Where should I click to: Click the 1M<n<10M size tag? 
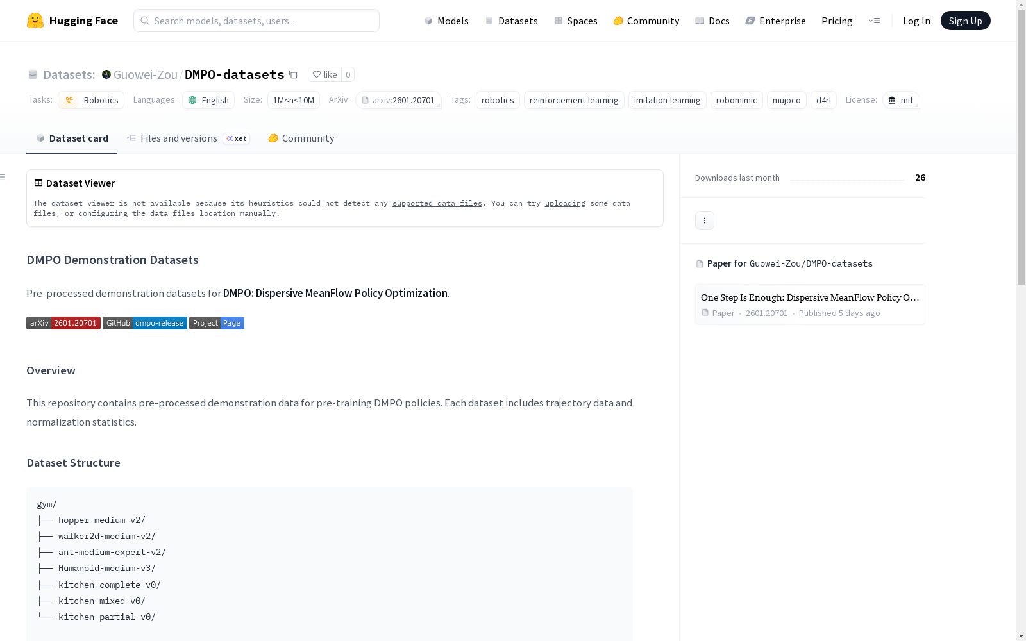294,100
